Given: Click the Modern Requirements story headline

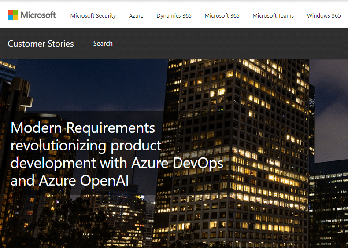Looking at the screenshot, I should [x=117, y=154].
